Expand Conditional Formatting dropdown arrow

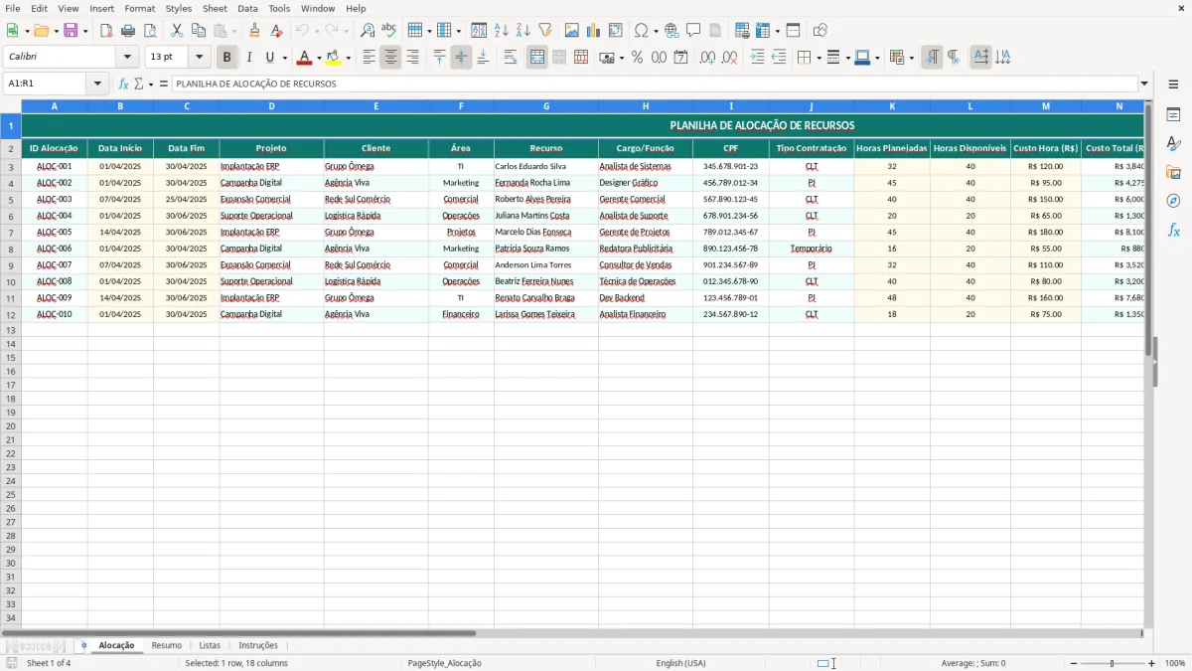pos(911,58)
